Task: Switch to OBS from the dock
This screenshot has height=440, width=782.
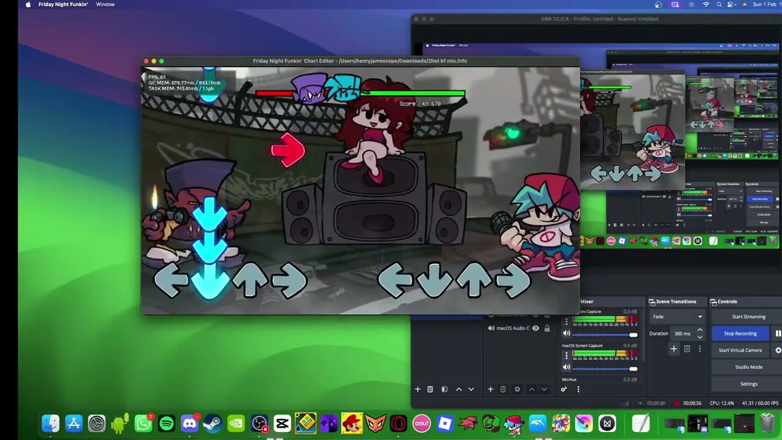Action: tap(259, 423)
